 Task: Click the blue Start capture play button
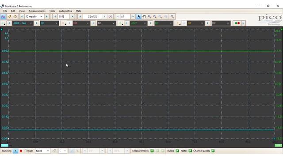pyautogui.click(x=15, y=151)
